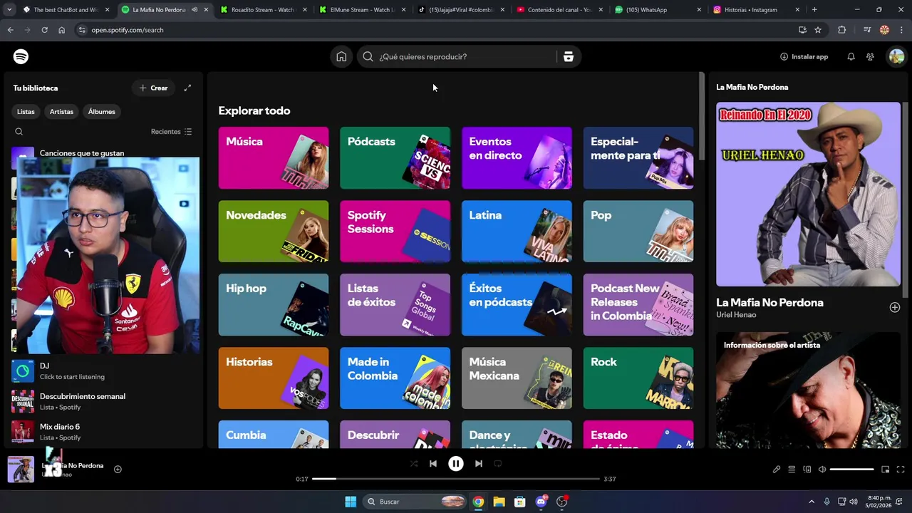The image size is (912, 513).
Task: Open Listas de éxitos card
Action: tap(395, 304)
